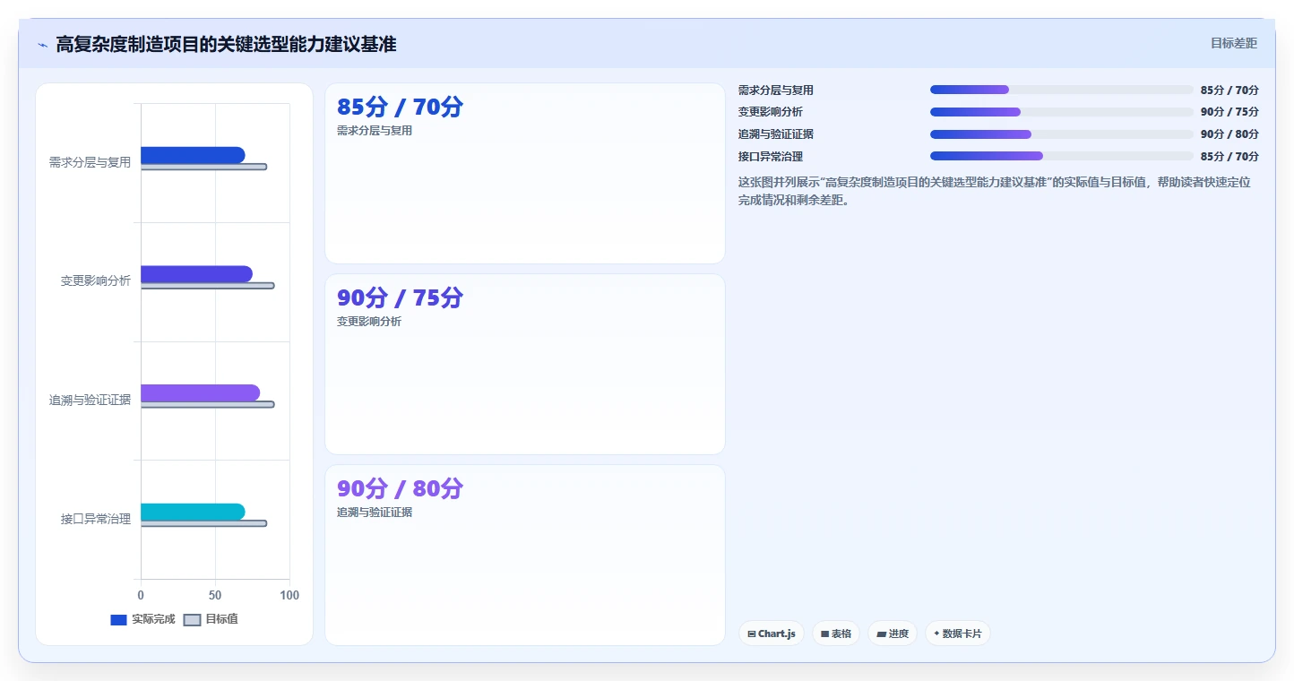This screenshot has height=681, width=1294.
Task: Toggle the 实际完成 legend entry
Action: [x=142, y=619]
